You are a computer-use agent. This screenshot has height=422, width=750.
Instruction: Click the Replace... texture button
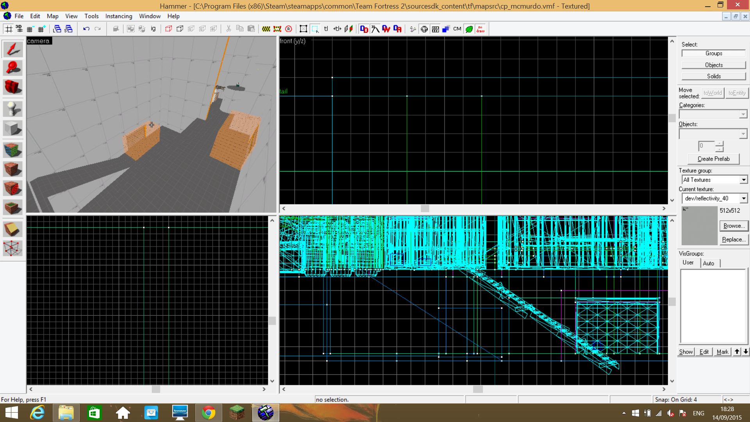734,240
